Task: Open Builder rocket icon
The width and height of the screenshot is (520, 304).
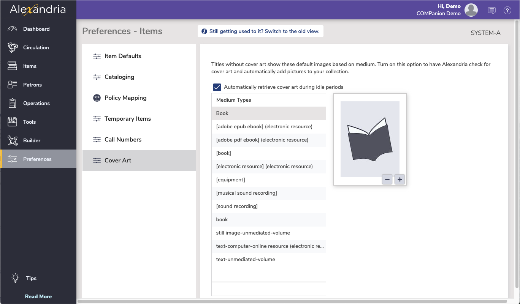Action: click(x=13, y=140)
